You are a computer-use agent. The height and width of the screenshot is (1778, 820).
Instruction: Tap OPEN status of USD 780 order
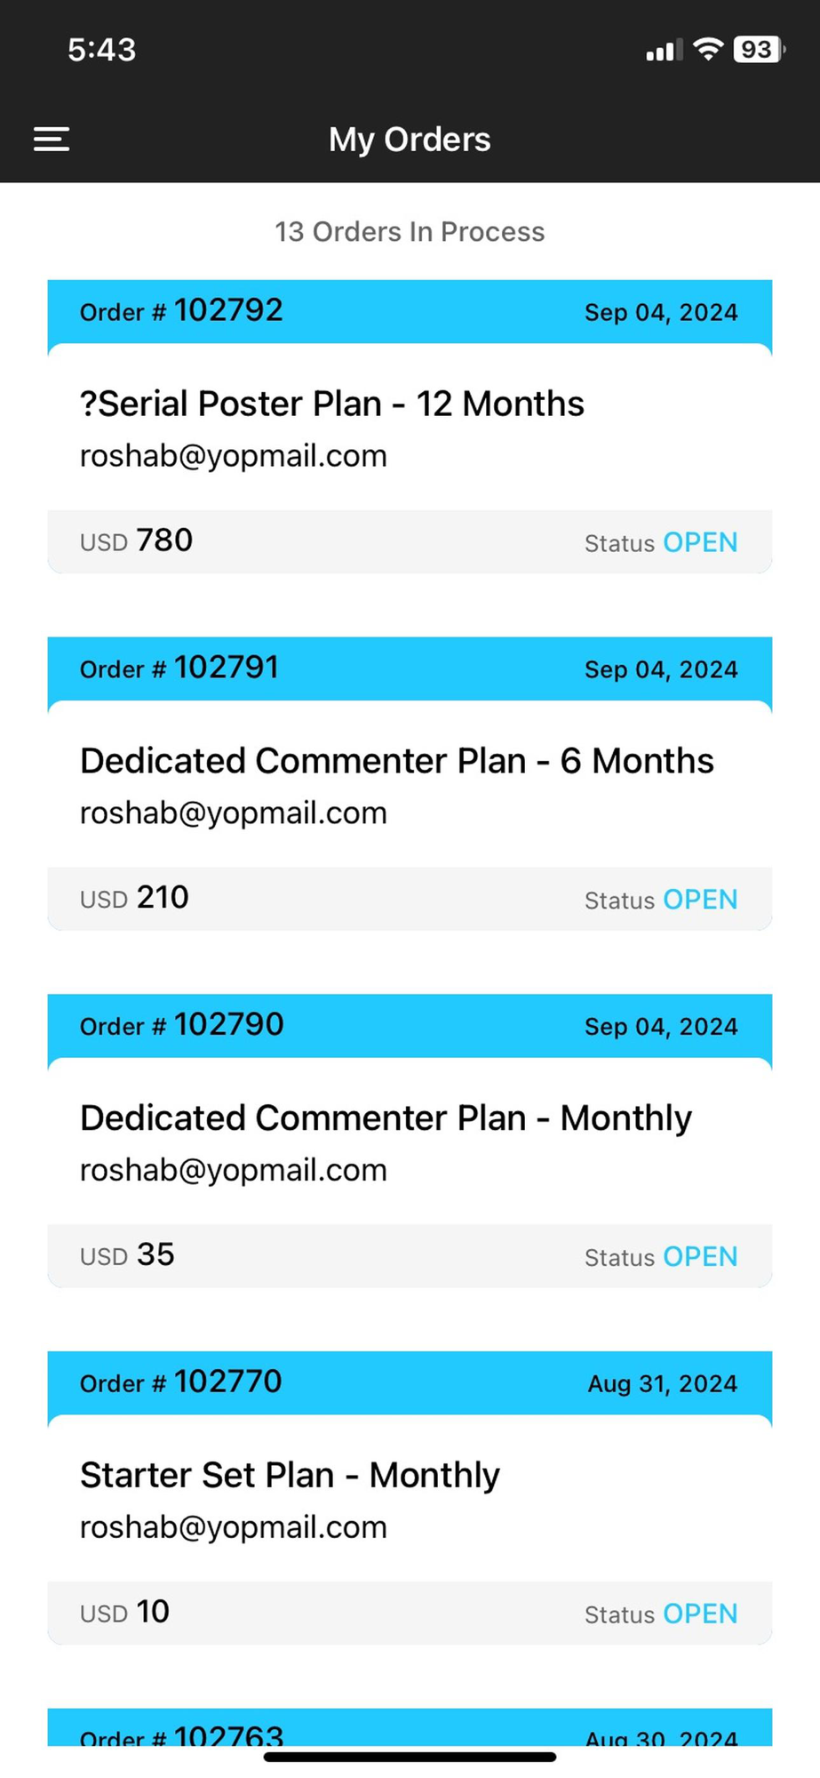[700, 542]
